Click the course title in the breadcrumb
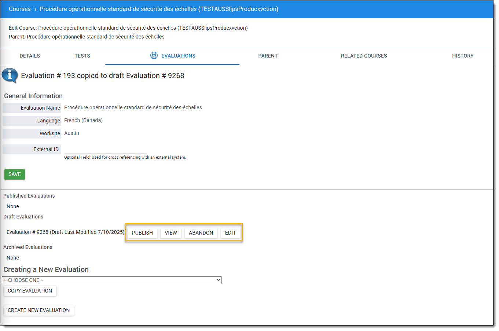This screenshot has width=499, height=331. pos(159,9)
